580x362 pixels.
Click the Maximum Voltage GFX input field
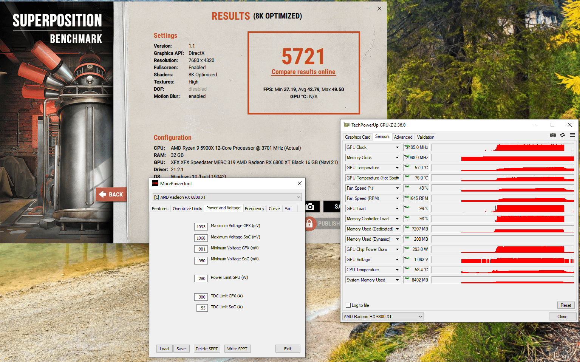(x=201, y=227)
